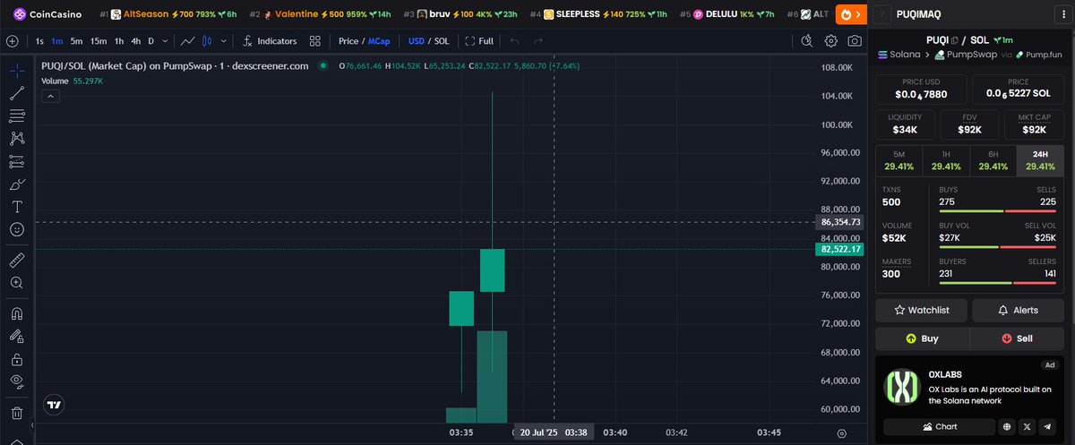This screenshot has width=1075, height=445.
Task: Expand the time interval dropdown arrow
Action: (x=165, y=41)
